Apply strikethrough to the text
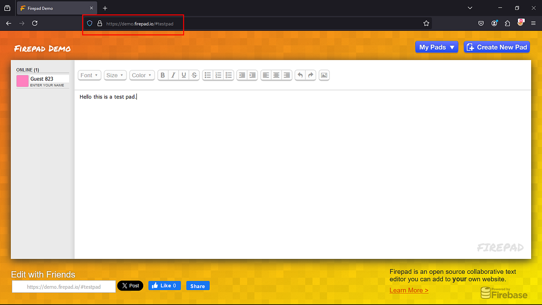Image resolution: width=542 pixels, height=305 pixels. [194, 75]
